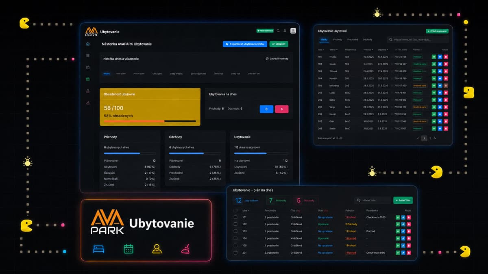This screenshot has width=488, height=274.
Task: Click green action icon for room 105 in plan
Action: [398, 246]
